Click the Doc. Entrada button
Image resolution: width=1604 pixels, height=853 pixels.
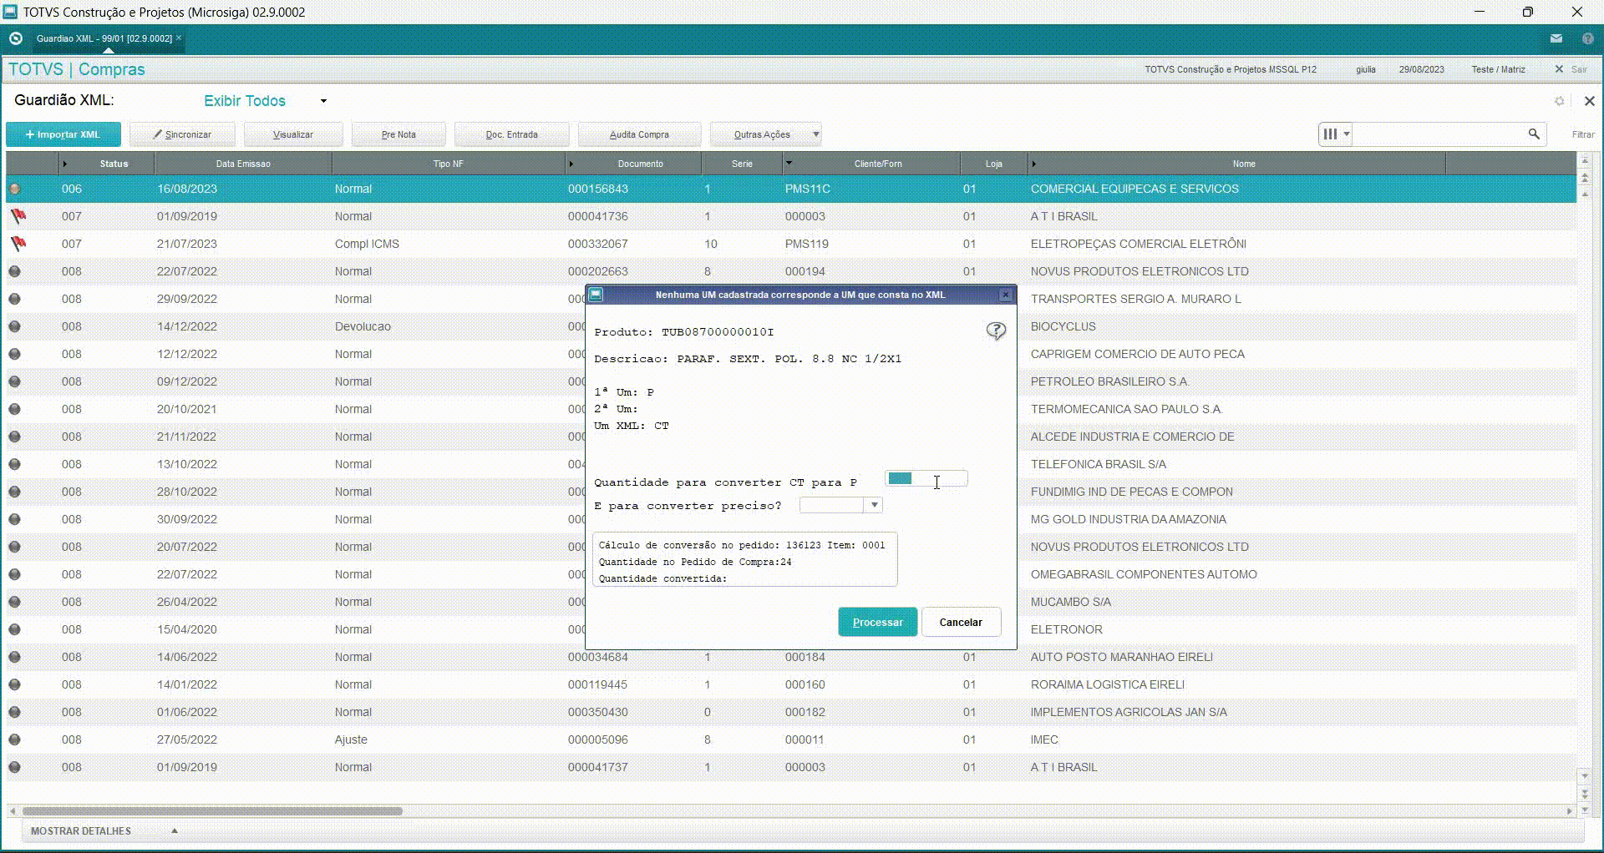pyautogui.click(x=512, y=134)
